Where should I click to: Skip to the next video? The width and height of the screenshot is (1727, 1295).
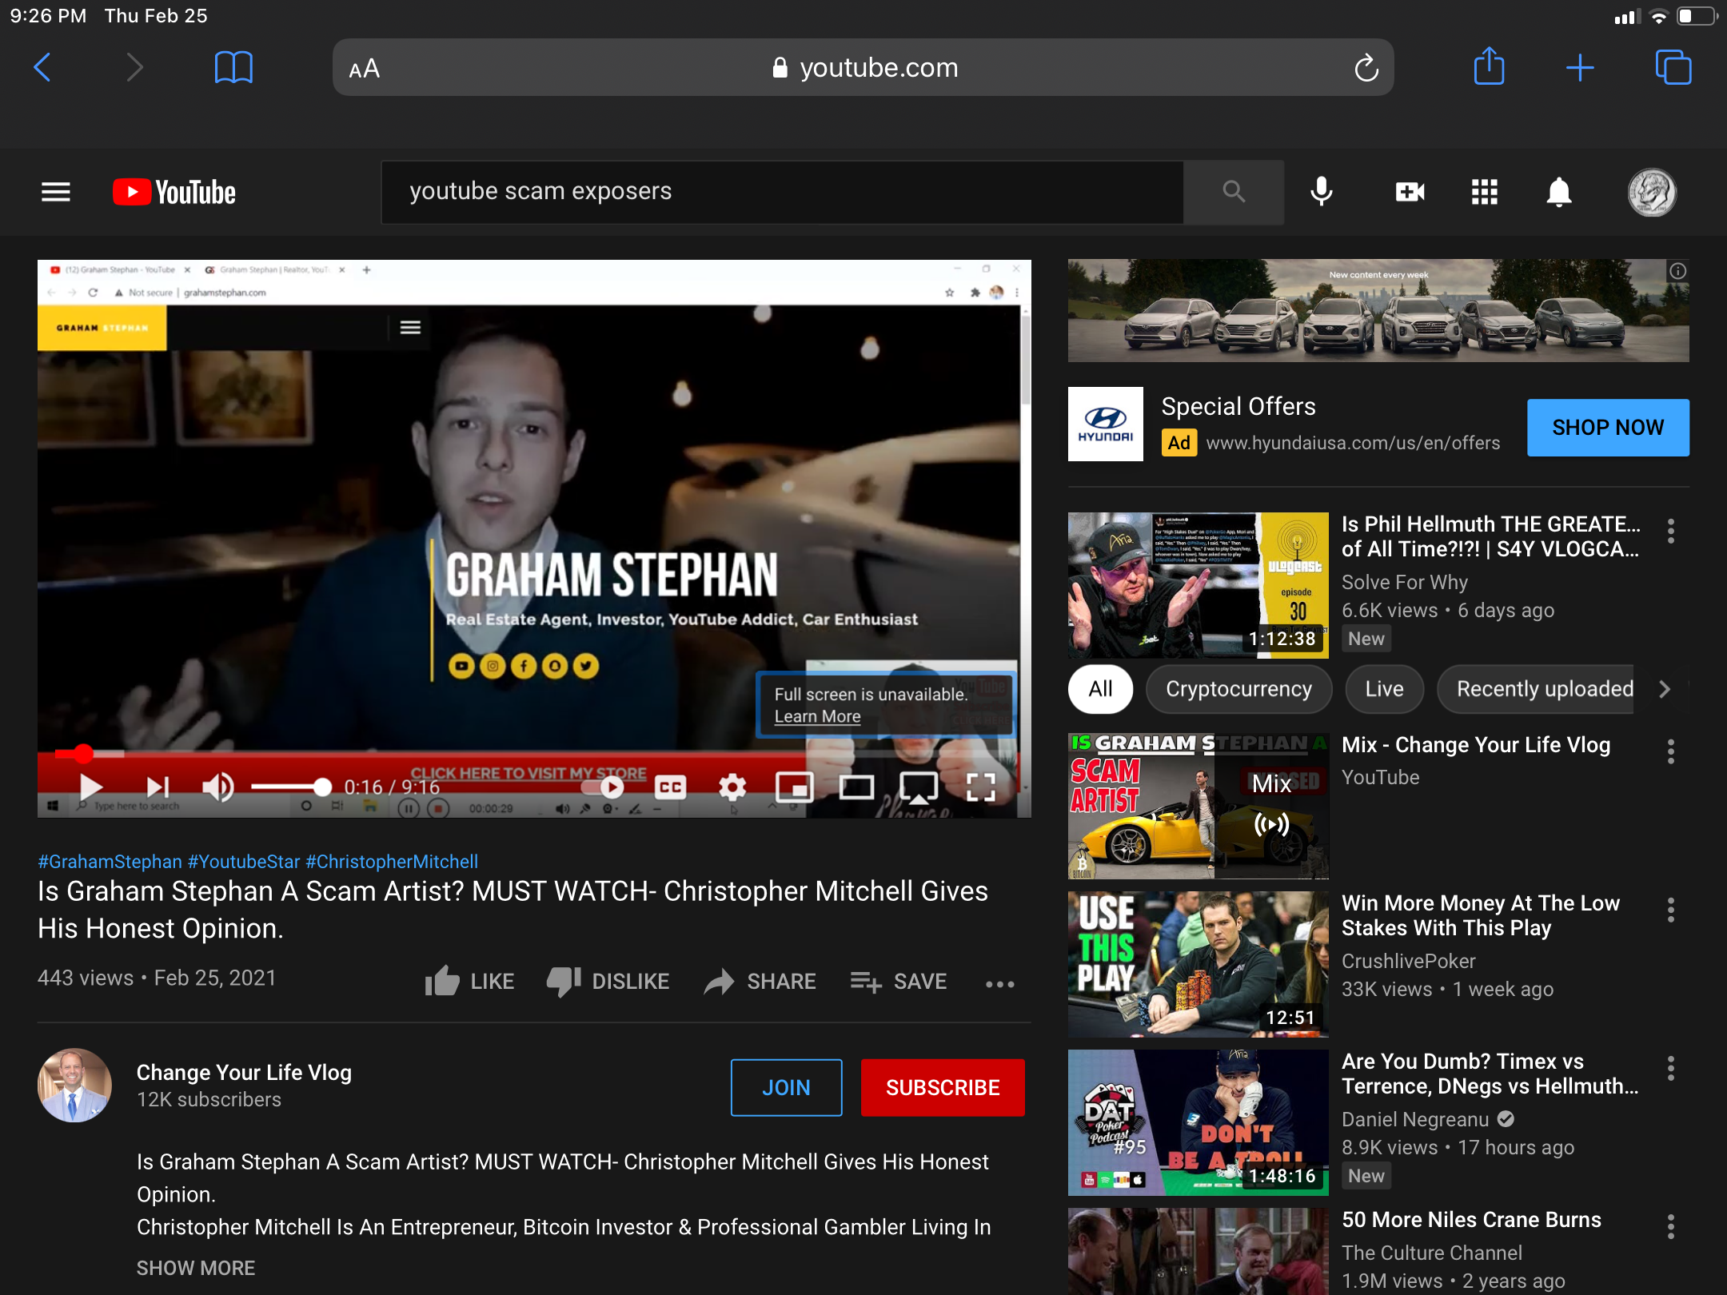tap(158, 787)
